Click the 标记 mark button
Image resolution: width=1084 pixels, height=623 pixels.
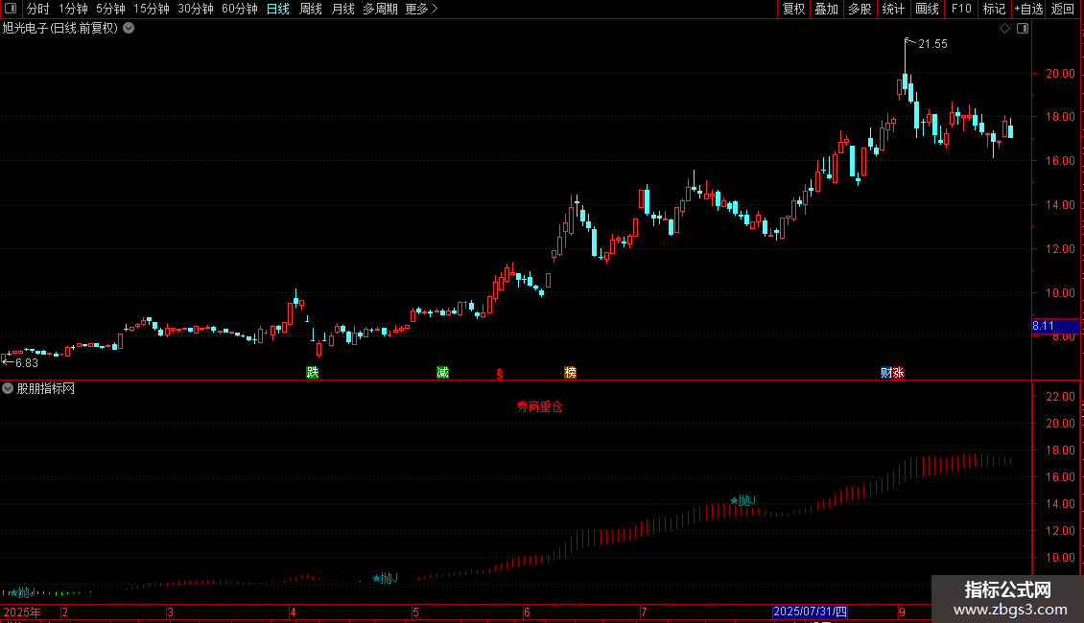[994, 9]
